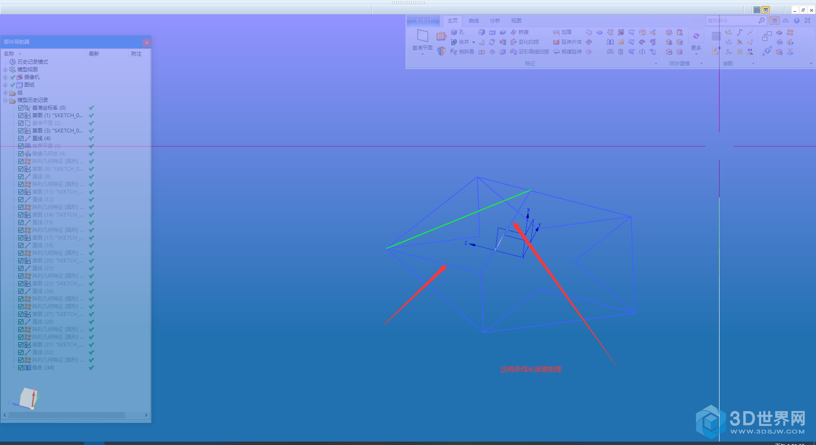
Task: Click the search magnifier icon in 查找命令 box
Action: pyautogui.click(x=761, y=20)
